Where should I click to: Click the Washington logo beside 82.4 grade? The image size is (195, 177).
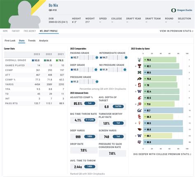point(139,92)
